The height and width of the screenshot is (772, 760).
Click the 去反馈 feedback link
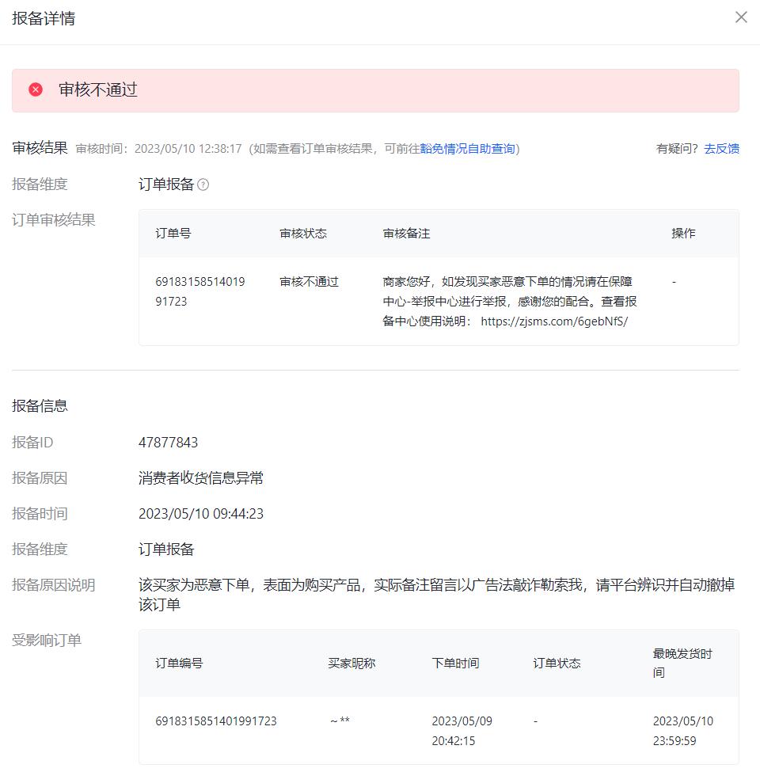(x=722, y=148)
